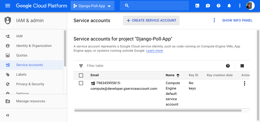Open the Django-Poll-App project selector dropdown
Image resolution: width=260 pixels, height=122 pixels.
(x=92, y=6)
